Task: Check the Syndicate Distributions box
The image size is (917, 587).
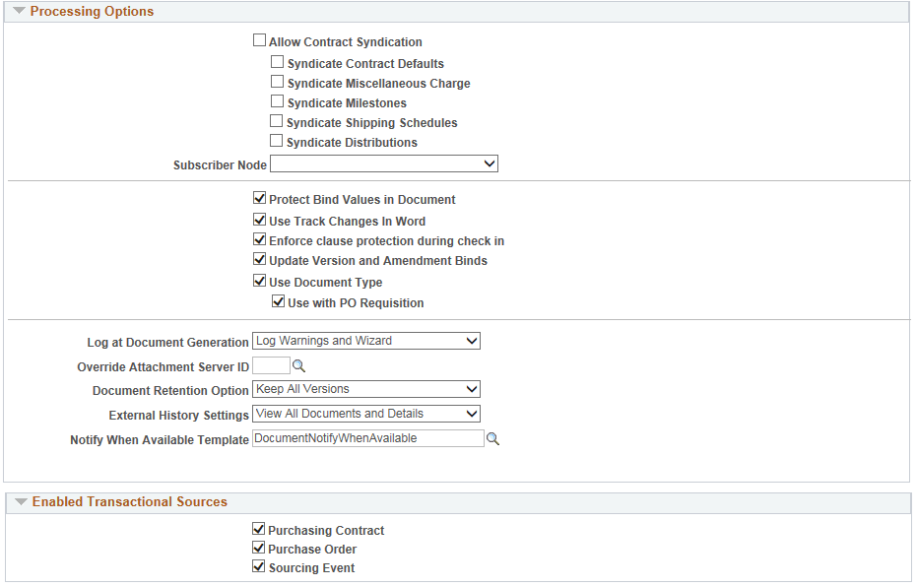Action: [277, 140]
